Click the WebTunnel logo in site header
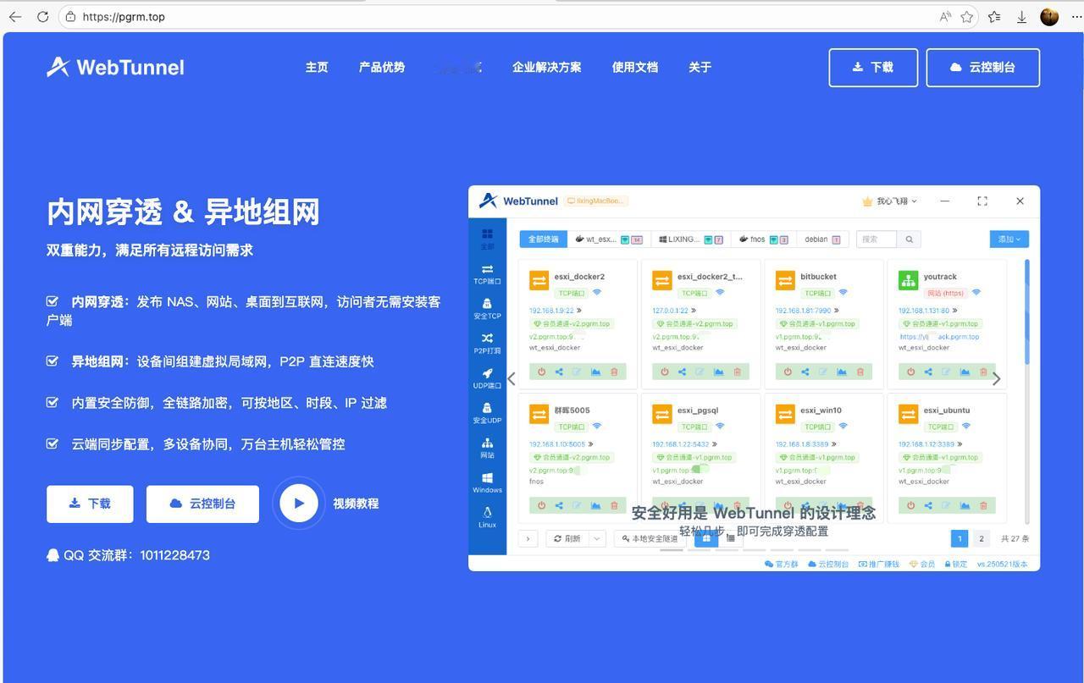This screenshot has width=1084, height=683. coord(115,67)
